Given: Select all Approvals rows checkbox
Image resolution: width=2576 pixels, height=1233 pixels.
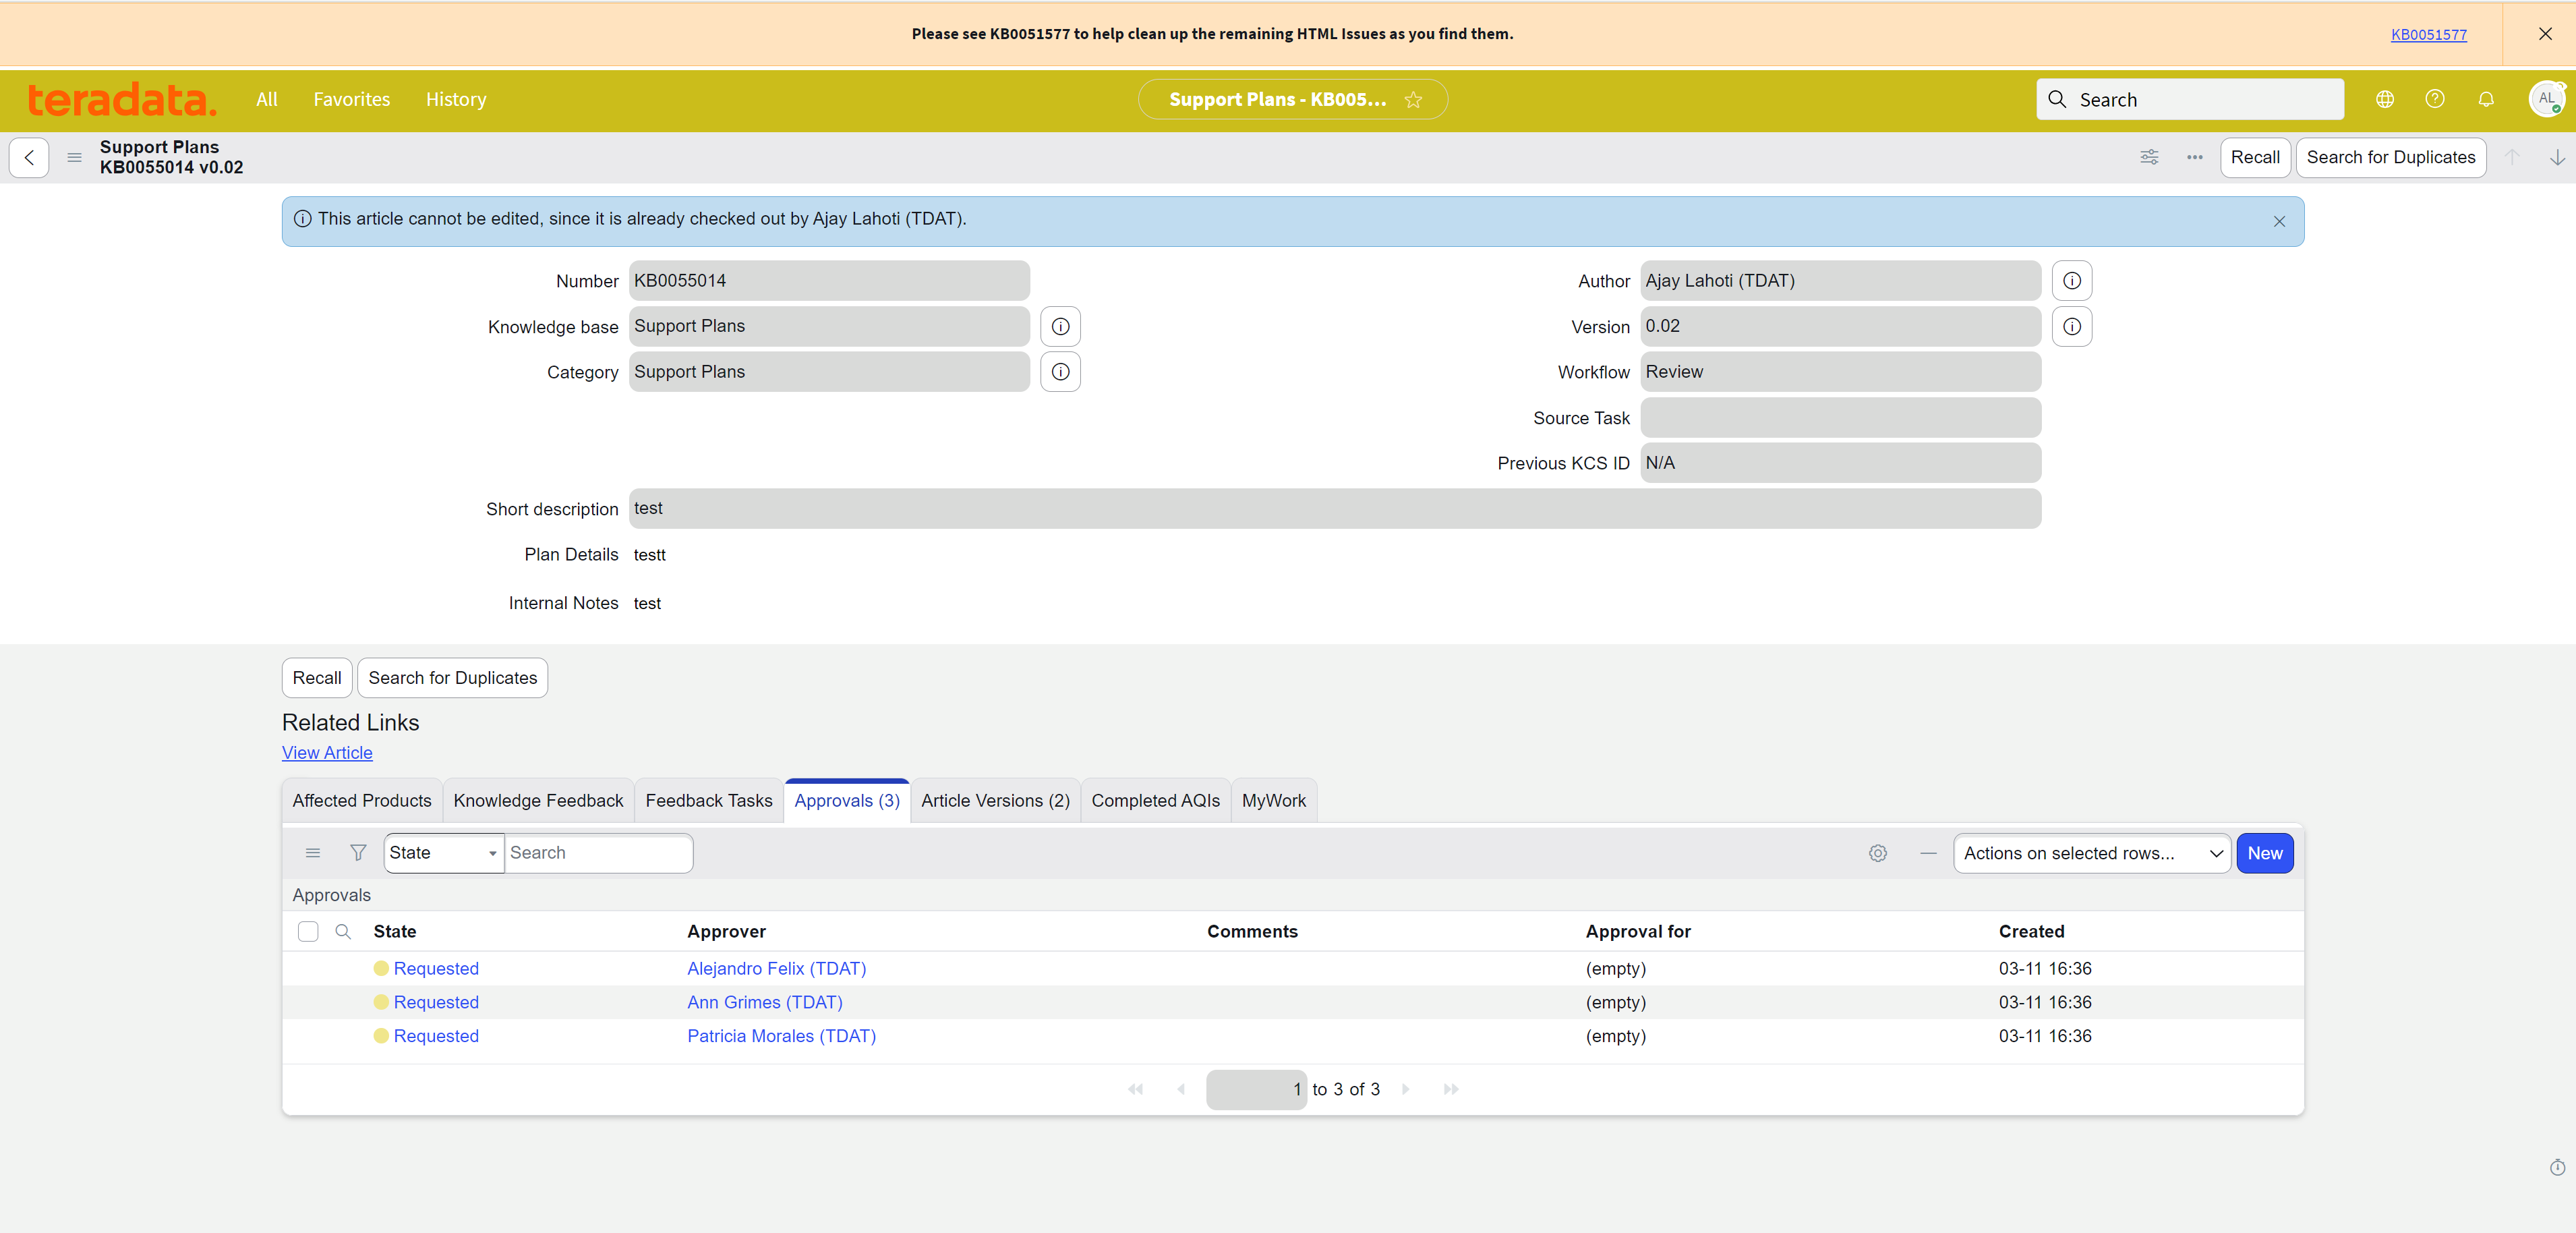Looking at the screenshot, I should (308, 931).
